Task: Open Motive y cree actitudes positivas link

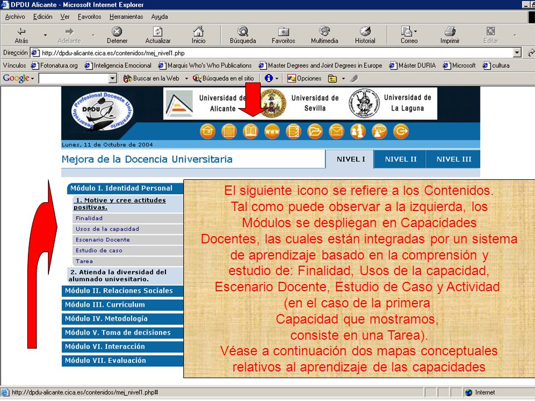Action: tap(120, 204)
